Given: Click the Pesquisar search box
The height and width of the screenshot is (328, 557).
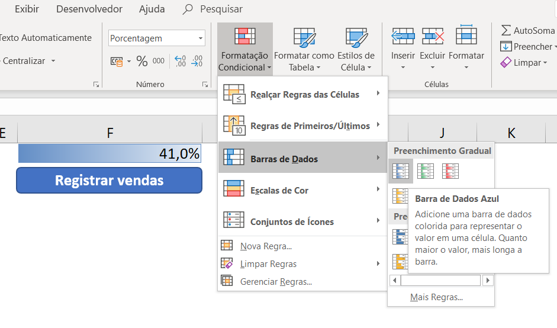Looking at the screenshot, I should click(x=213, y=9).
